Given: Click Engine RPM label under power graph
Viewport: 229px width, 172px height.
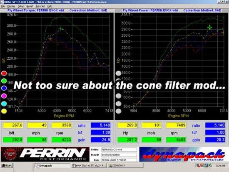Looking at the screenshot, I should (x=179, y=116).
